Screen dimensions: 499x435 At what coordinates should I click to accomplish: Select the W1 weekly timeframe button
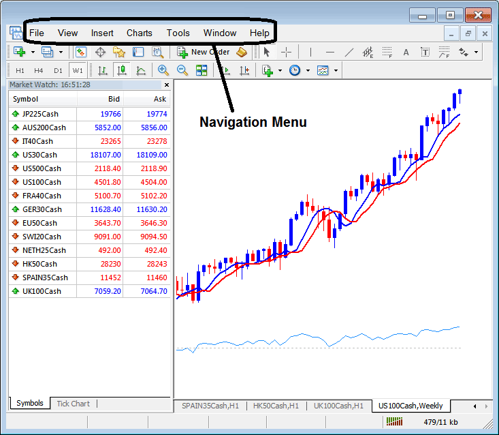pos(78,70)
